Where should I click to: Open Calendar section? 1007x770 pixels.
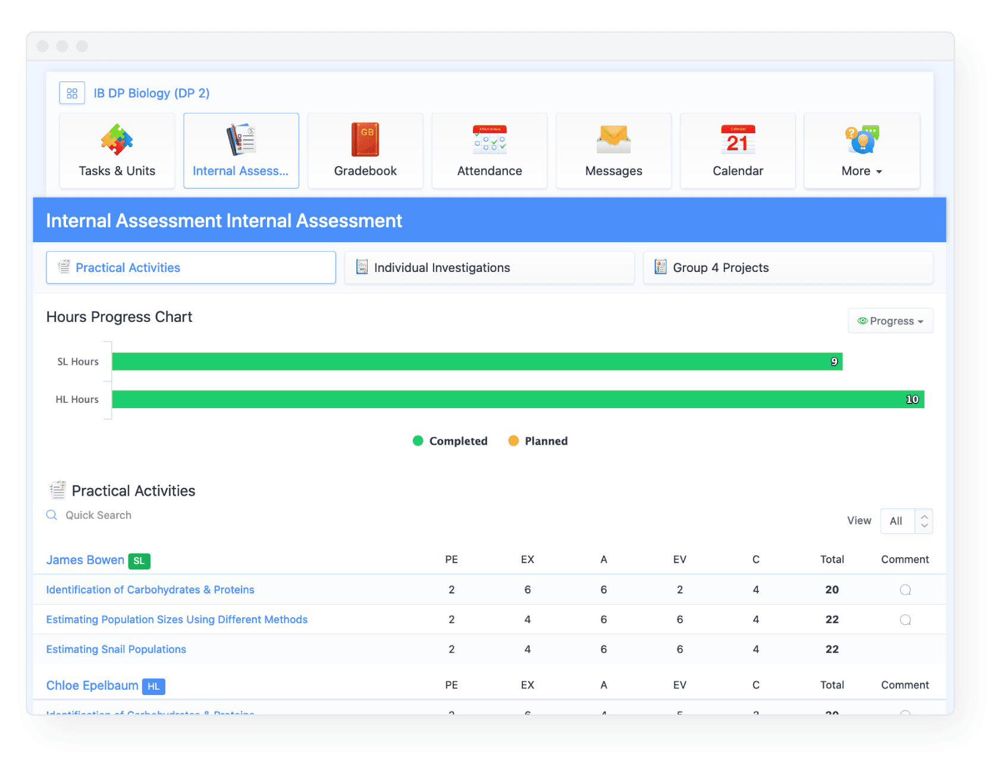(738, 151)
